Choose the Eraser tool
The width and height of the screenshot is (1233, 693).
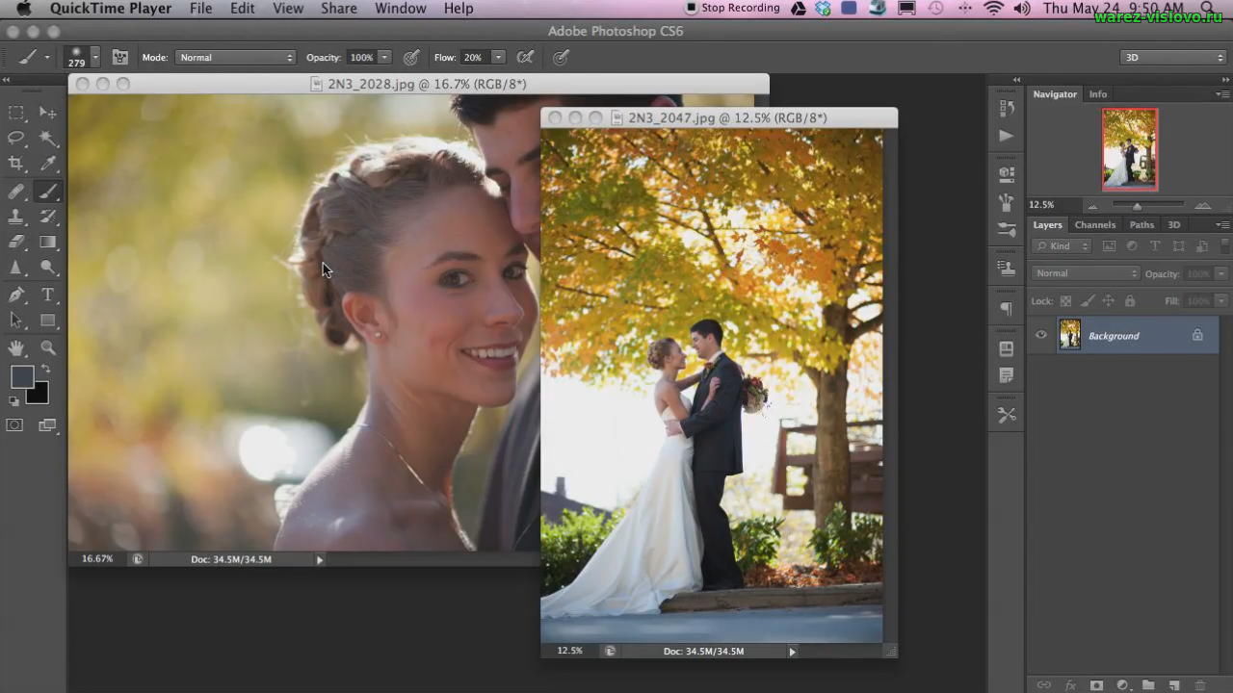coord(16,243)
